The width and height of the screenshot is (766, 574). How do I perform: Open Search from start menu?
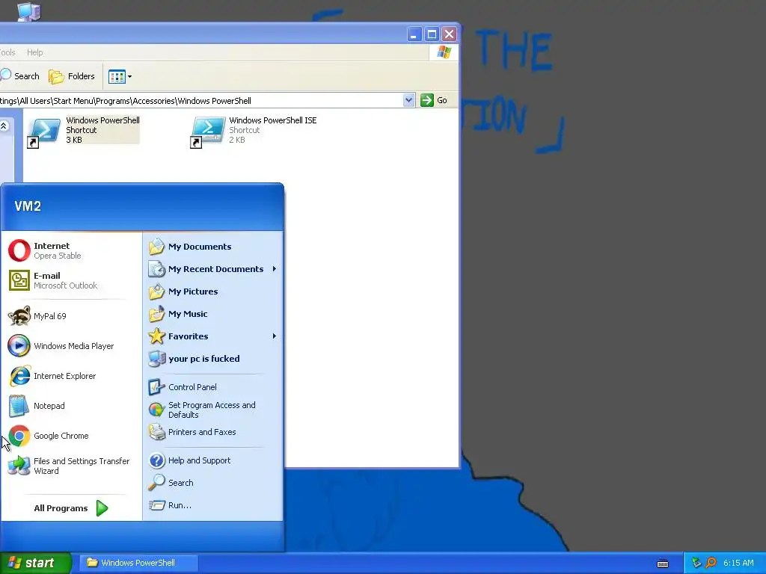click(213, 483)
